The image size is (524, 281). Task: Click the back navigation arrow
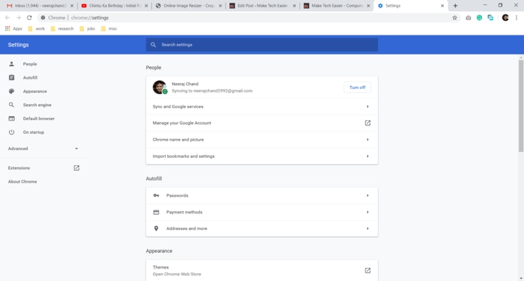(7, 18)
